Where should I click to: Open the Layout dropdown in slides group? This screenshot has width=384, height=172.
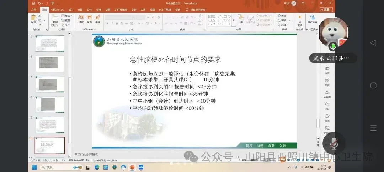tap(66, 16)
